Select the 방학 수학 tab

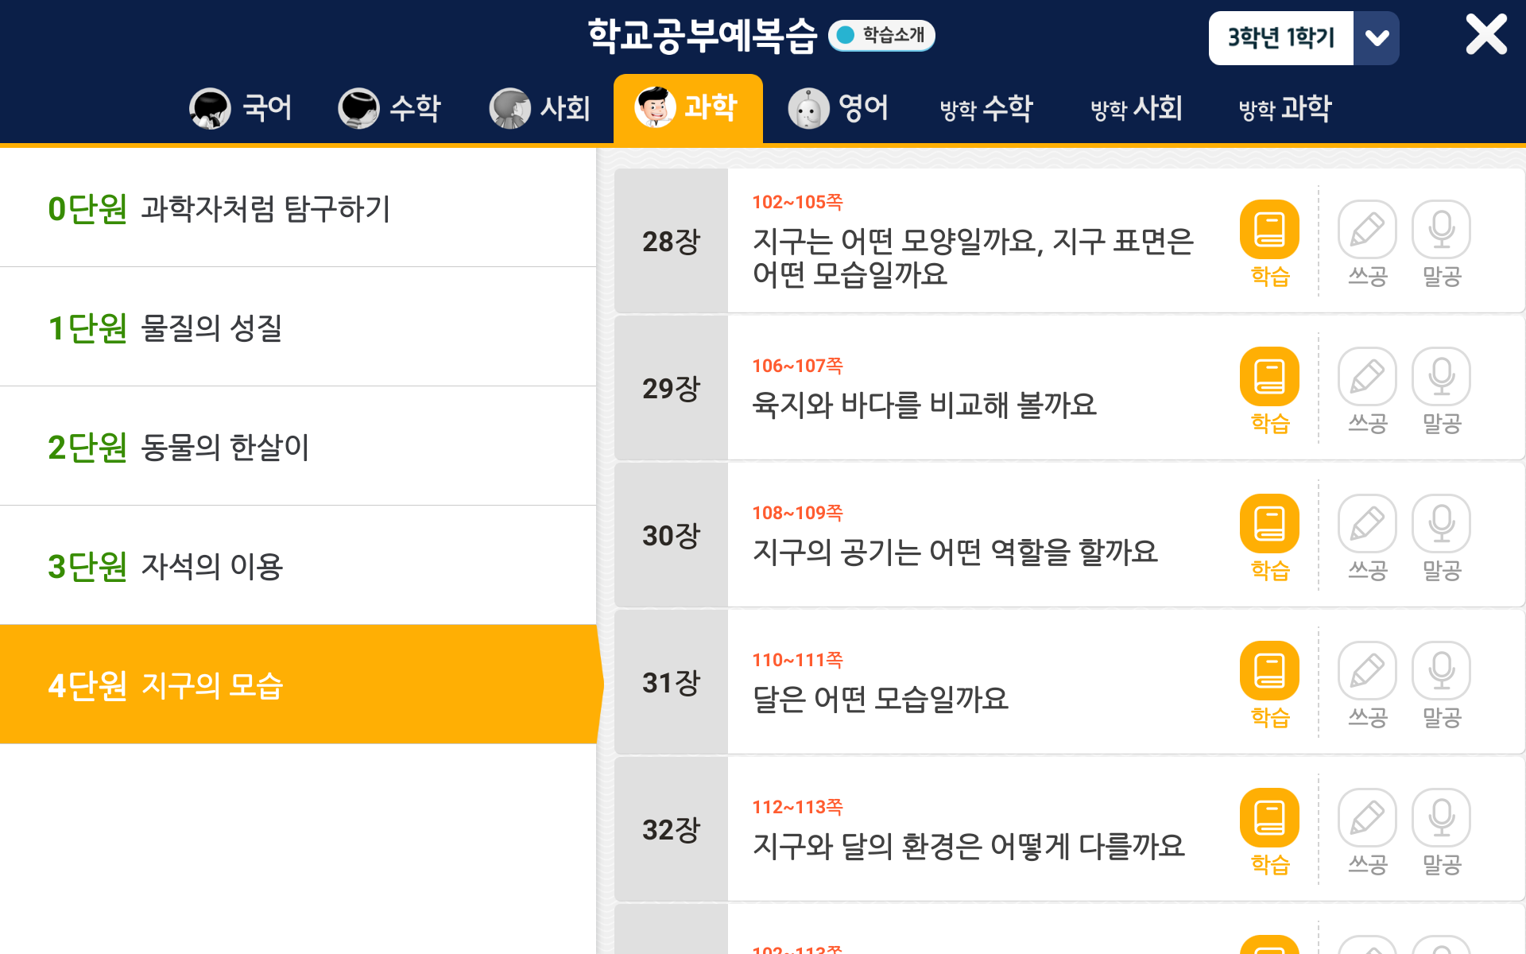point(986,108)
